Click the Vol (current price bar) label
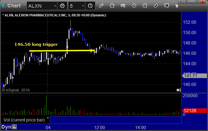Viewport: 208px width, 131px height. pos(24,120)
